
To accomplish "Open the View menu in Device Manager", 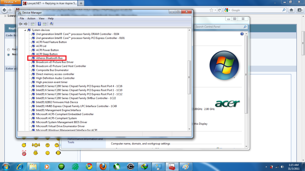I will click(41, 18).
